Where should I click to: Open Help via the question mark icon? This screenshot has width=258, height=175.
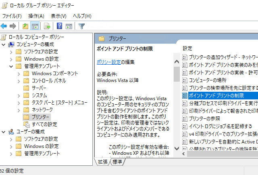click(x=59, y=26)
